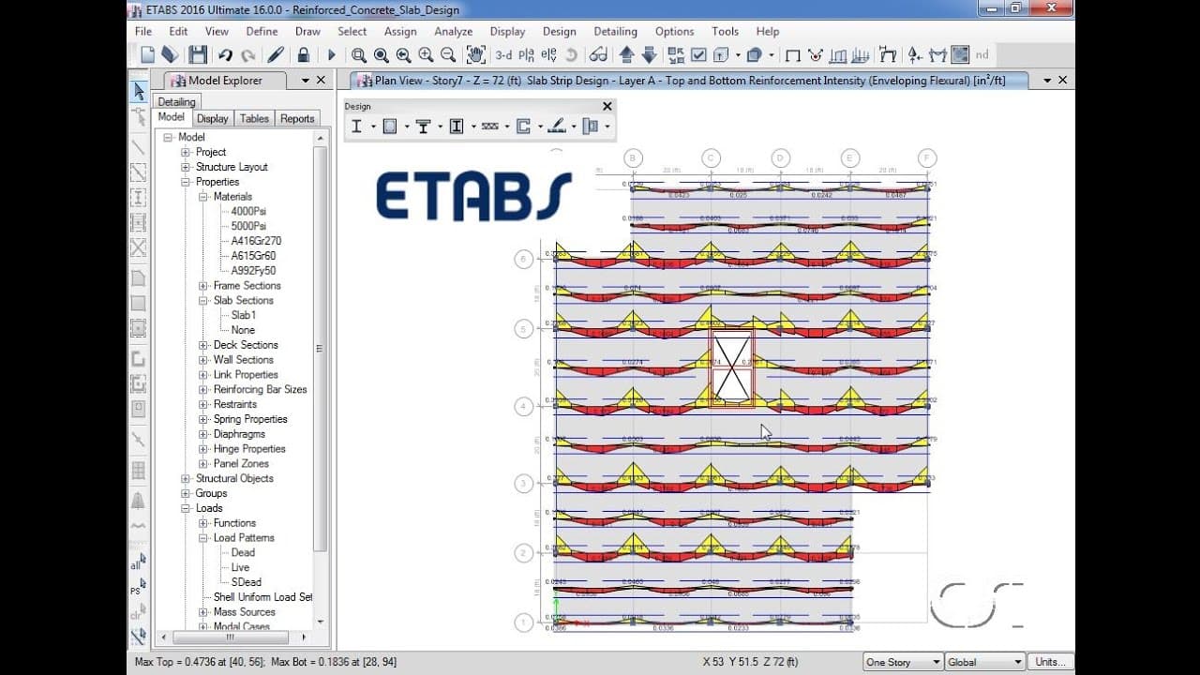
Task: Open the Steel Frame Design I-beam tool
Action: [356, 127]
